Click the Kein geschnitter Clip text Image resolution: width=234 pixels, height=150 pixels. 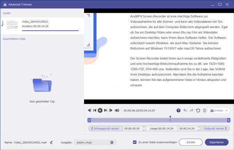42,102
